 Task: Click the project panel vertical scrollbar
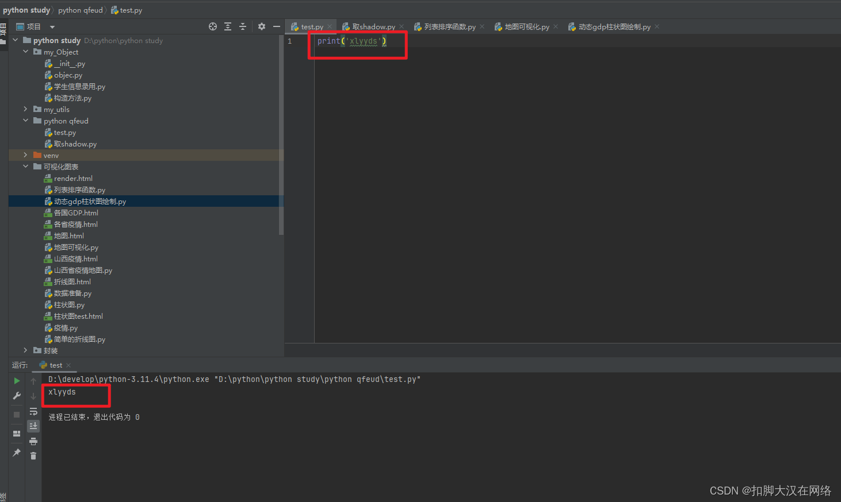point(281,135)
